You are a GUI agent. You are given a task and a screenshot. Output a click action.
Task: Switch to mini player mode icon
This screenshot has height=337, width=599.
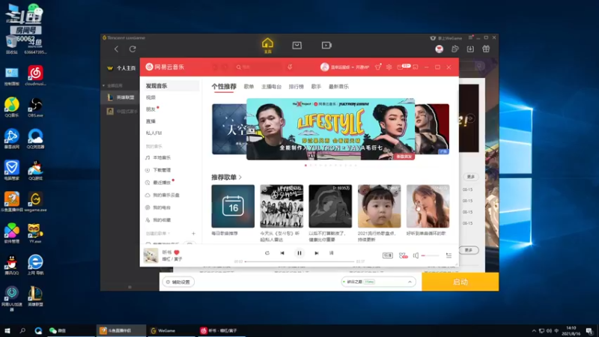point(416,67)
